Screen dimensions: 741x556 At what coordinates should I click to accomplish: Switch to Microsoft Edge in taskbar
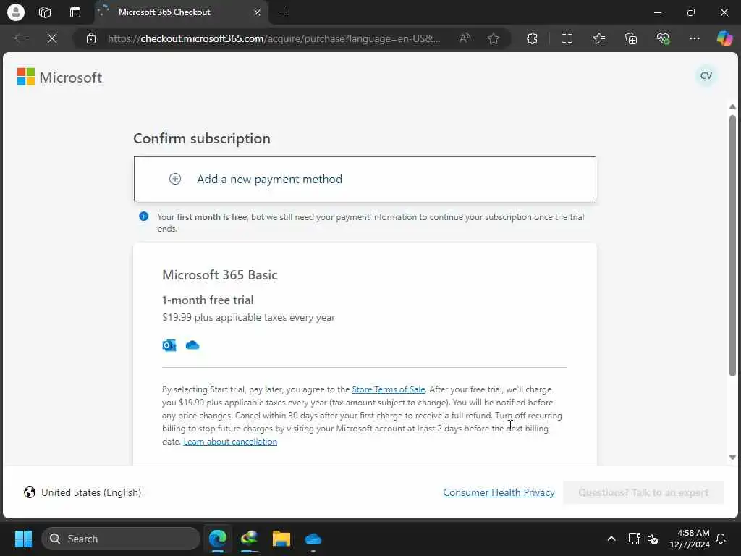[x=217, y=539]
